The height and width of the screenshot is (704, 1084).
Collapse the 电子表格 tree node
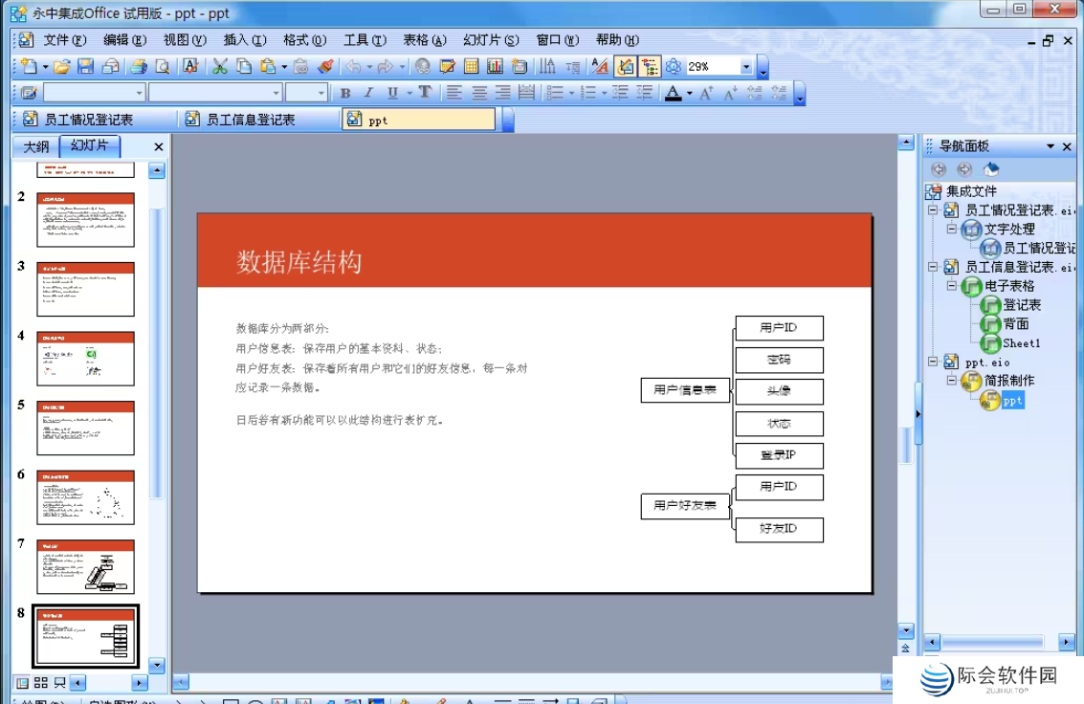pos(952,286)
